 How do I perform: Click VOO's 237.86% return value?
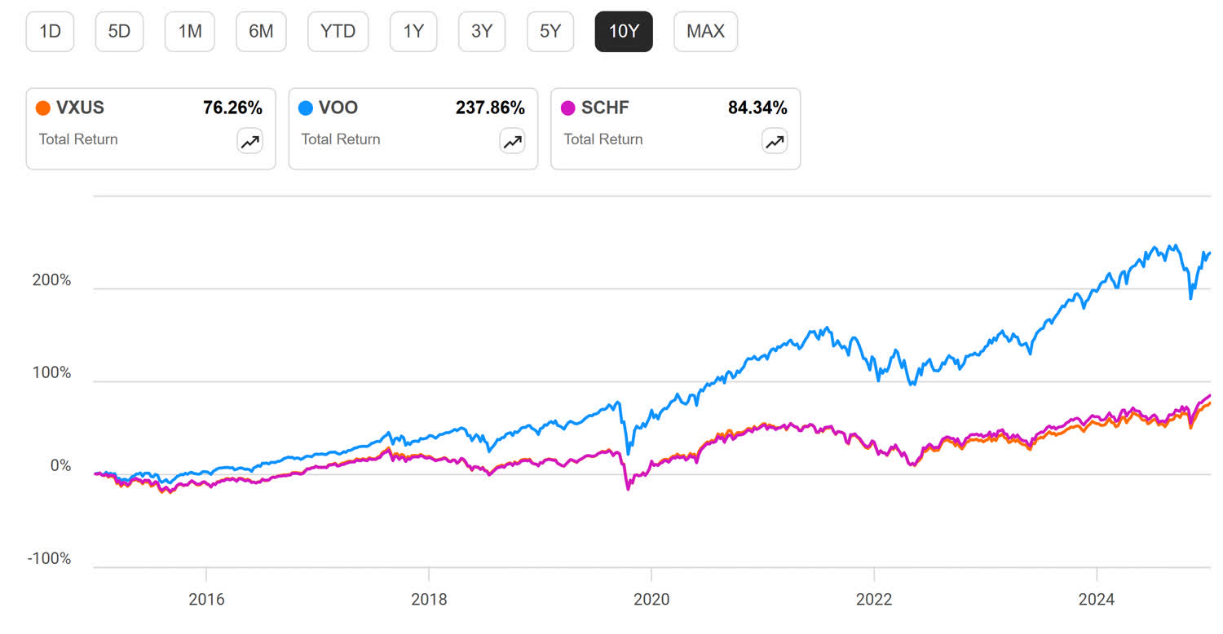(491, 107)
